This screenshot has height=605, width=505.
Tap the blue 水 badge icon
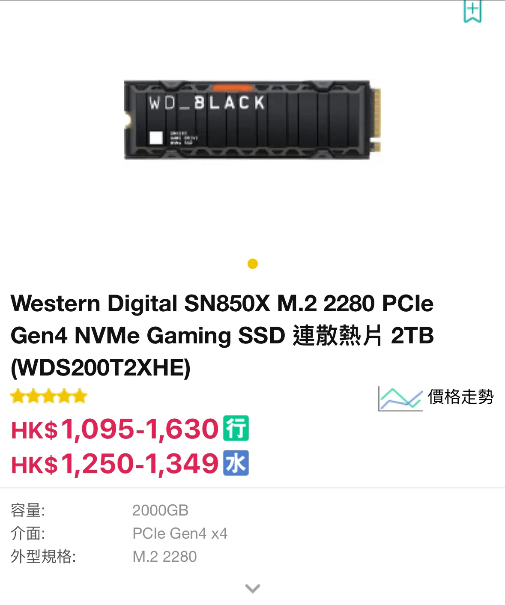tap(236, 463)
